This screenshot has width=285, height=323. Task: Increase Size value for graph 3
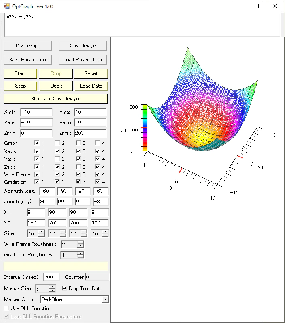[x=84, y=232]
